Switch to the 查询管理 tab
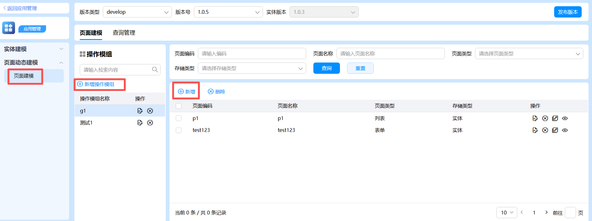 click(x=124, y=33)
